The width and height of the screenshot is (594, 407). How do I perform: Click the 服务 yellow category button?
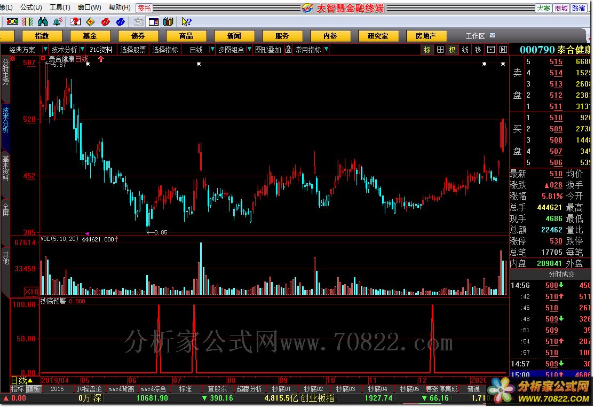coord(282,36)
